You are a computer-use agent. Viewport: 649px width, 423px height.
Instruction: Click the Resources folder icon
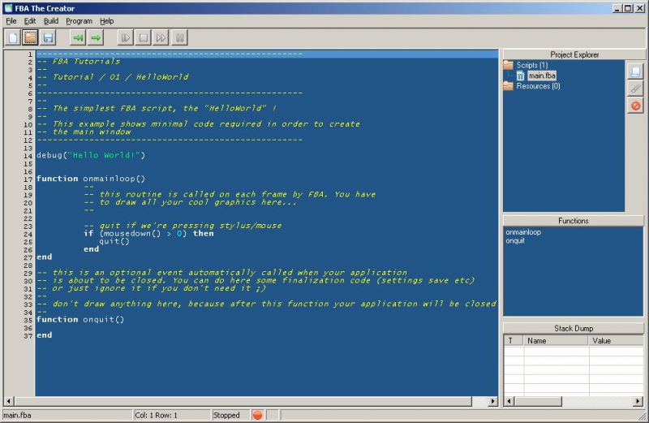[509, 86]
